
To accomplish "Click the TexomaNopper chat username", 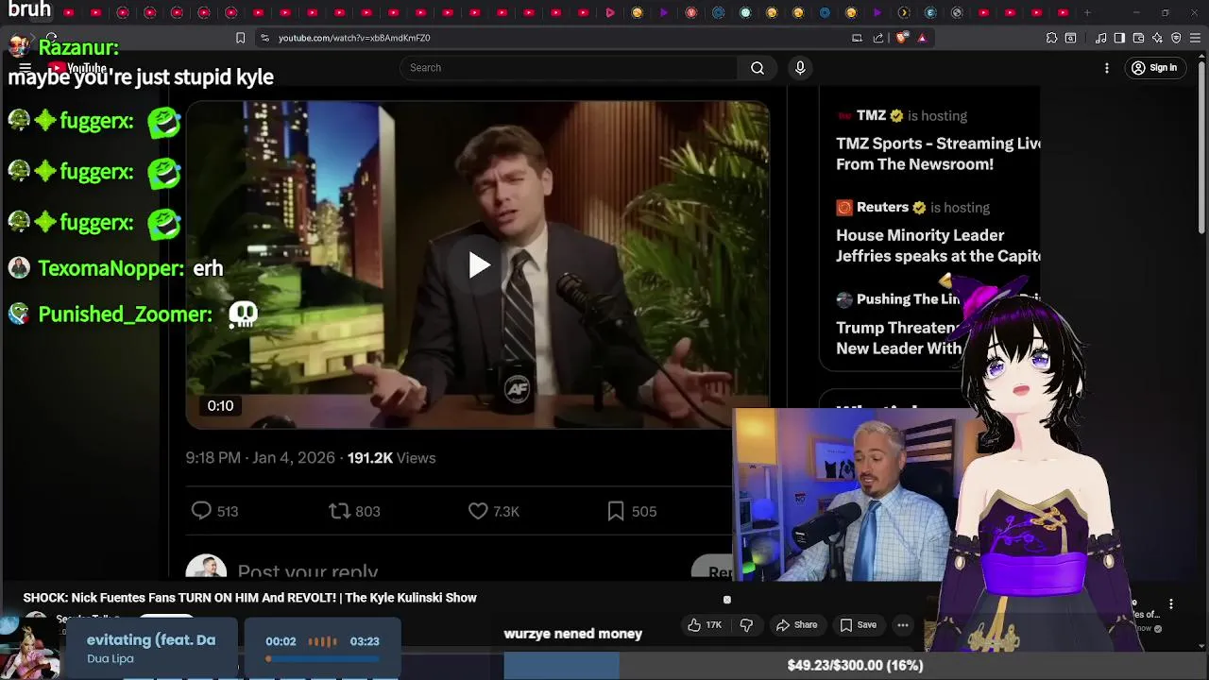I will click(111, 268).
